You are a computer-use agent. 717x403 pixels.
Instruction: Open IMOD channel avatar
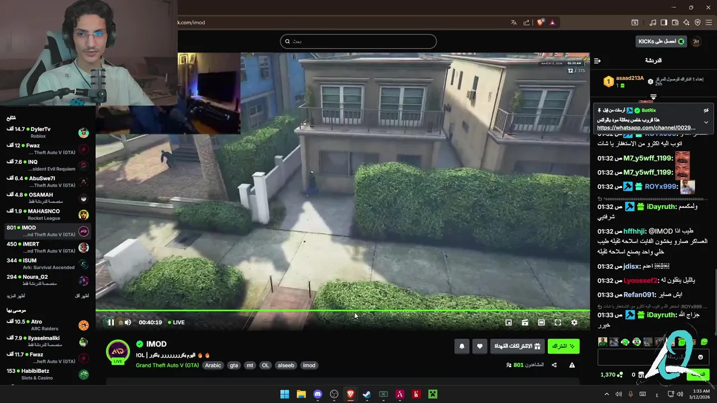(118, 352)
